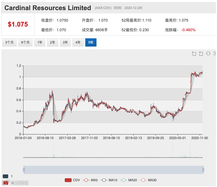Grab the left data zoom slider handle

[x=24, y=170]
